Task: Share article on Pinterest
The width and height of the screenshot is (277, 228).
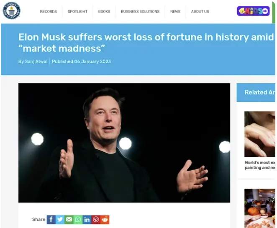Action: tap(96, 220)
